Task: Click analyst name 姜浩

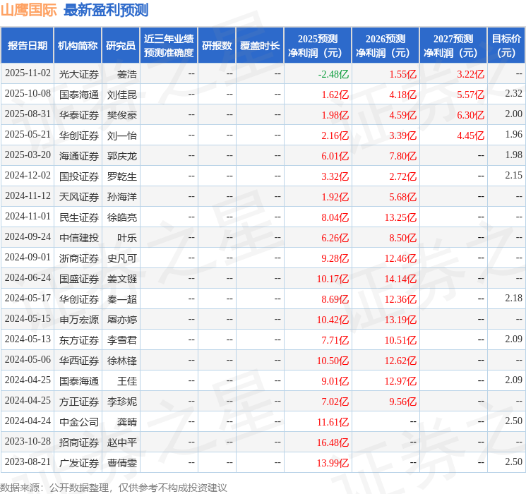Action: pos(126,73)
